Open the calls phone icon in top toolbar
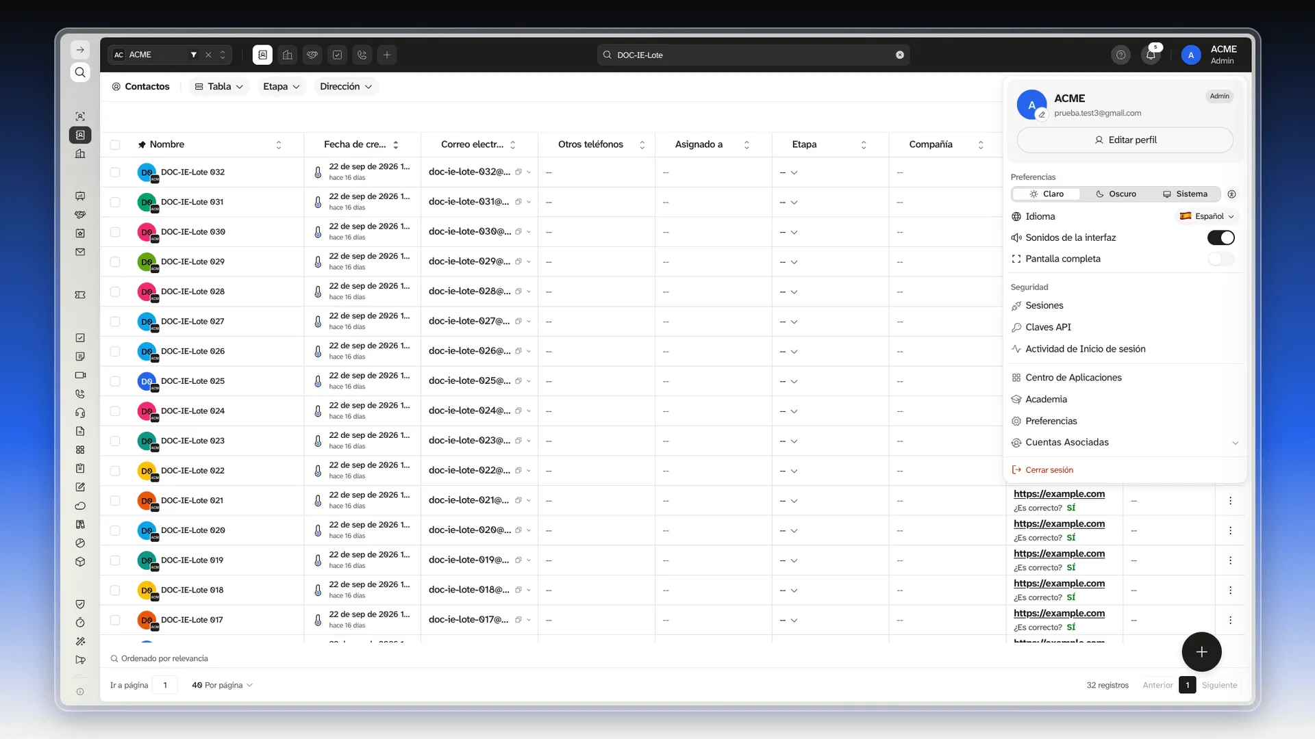The image size is (1315, 739). tap(362, 55)
